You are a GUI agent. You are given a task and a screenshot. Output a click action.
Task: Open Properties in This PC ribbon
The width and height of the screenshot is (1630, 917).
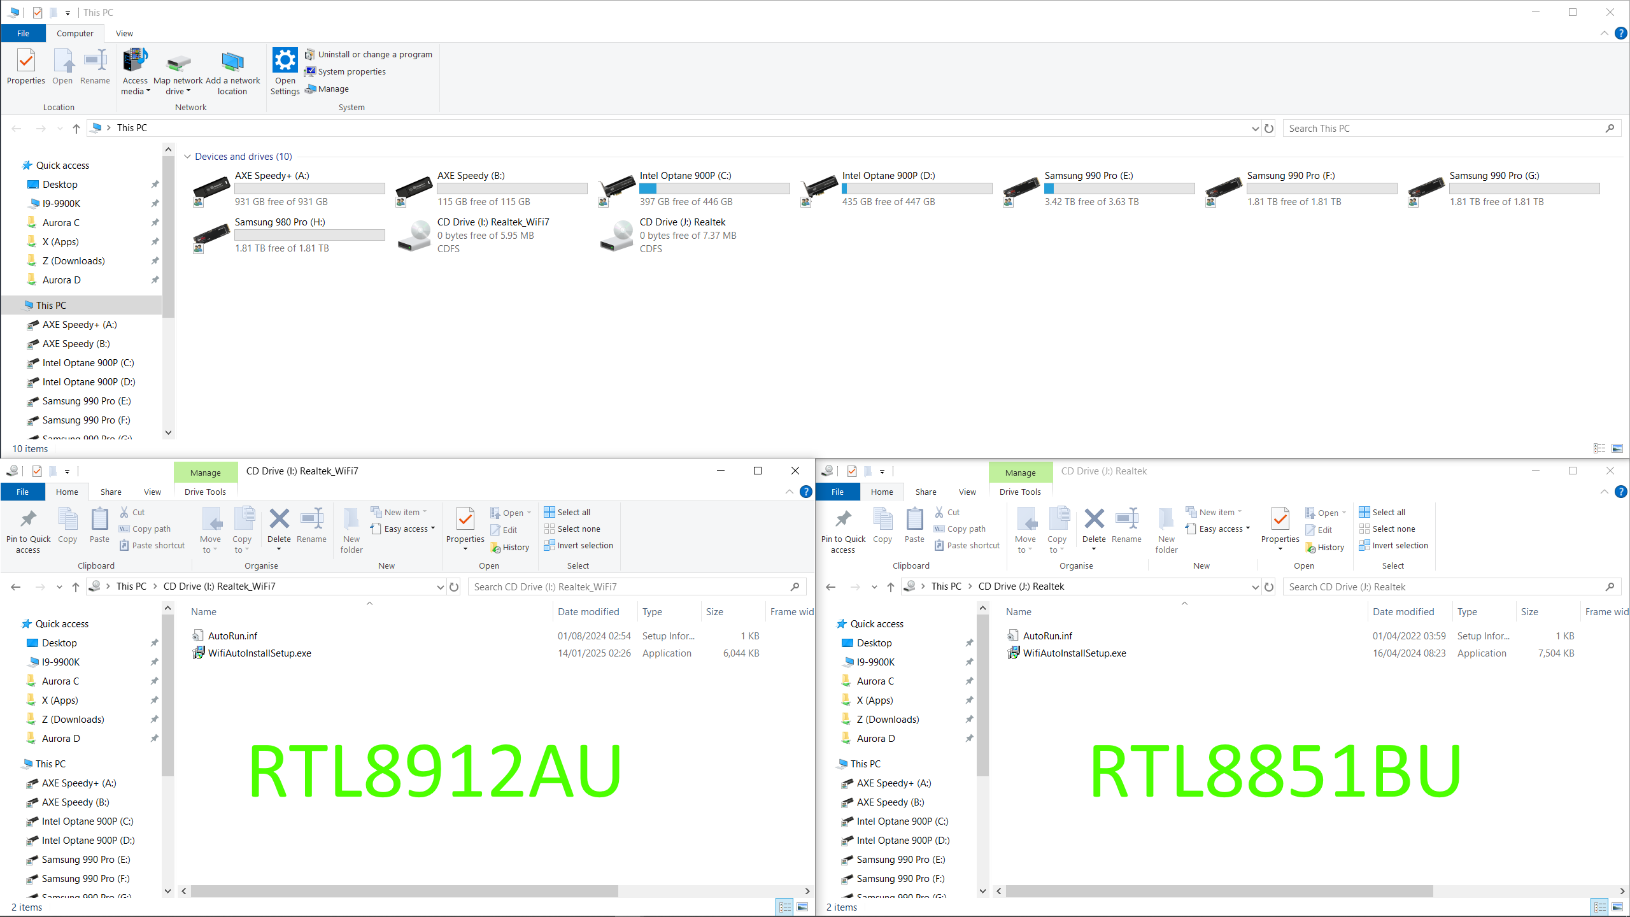pos(25,67)
